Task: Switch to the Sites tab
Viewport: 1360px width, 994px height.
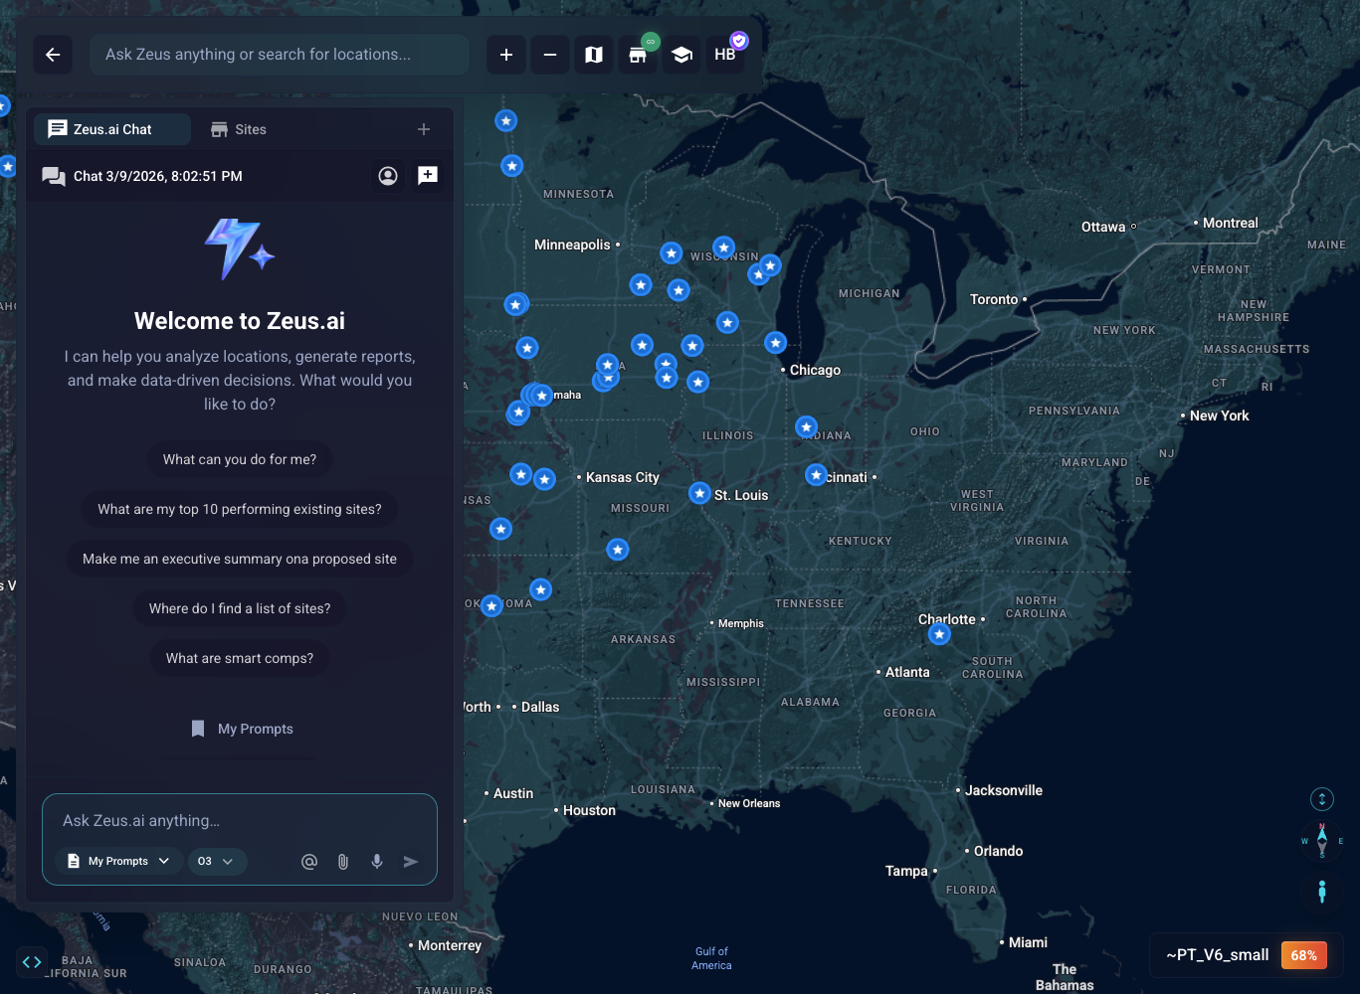Action: coord(239,129)
